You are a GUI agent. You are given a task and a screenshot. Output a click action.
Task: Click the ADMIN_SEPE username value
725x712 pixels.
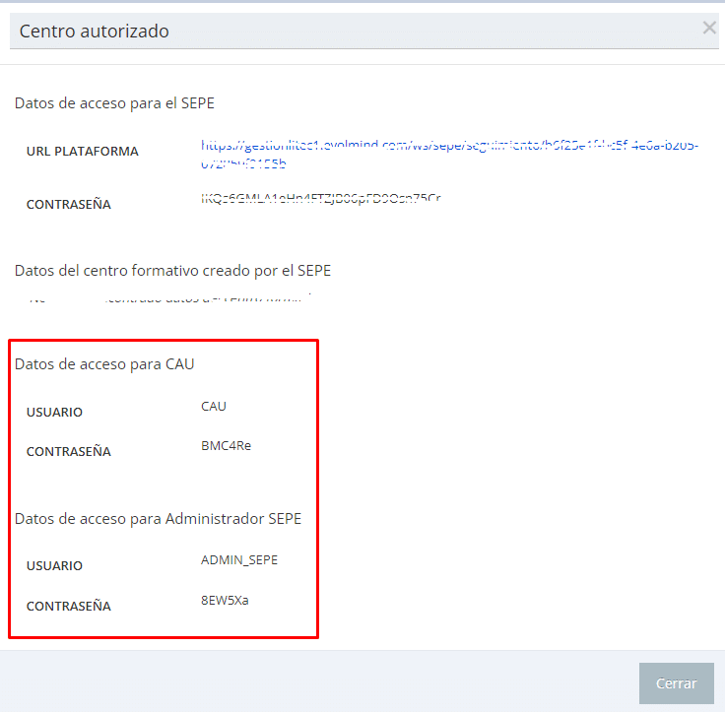point(239,559)
